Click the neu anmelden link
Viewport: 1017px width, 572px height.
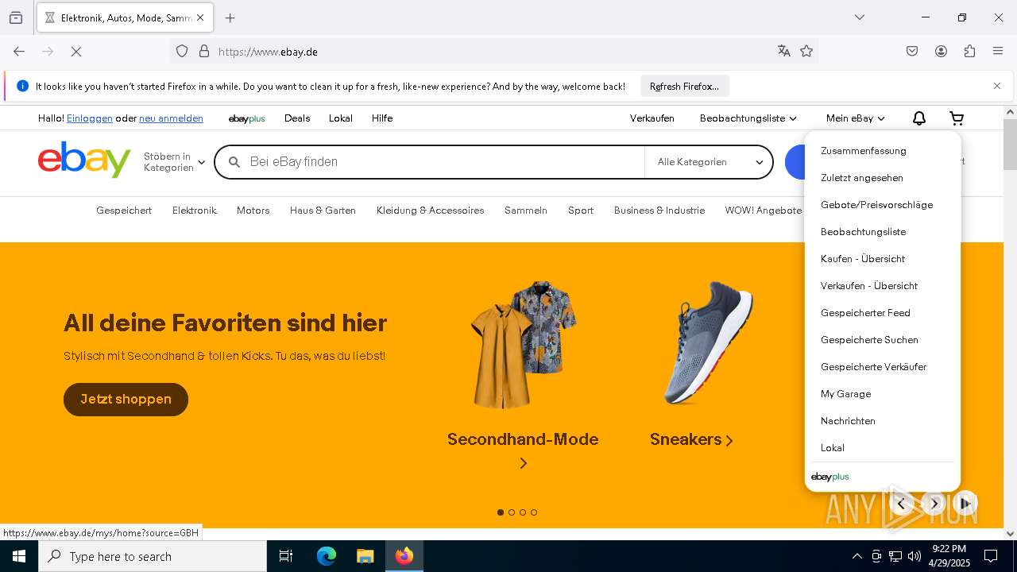click(171, 118)
